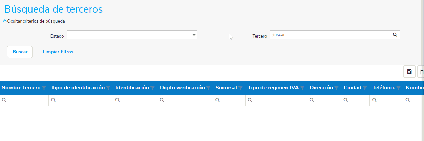The height and width of the screenshot is (141, 424).
Task: Click the Identificación column search box
Action: (x=137, y=100)
